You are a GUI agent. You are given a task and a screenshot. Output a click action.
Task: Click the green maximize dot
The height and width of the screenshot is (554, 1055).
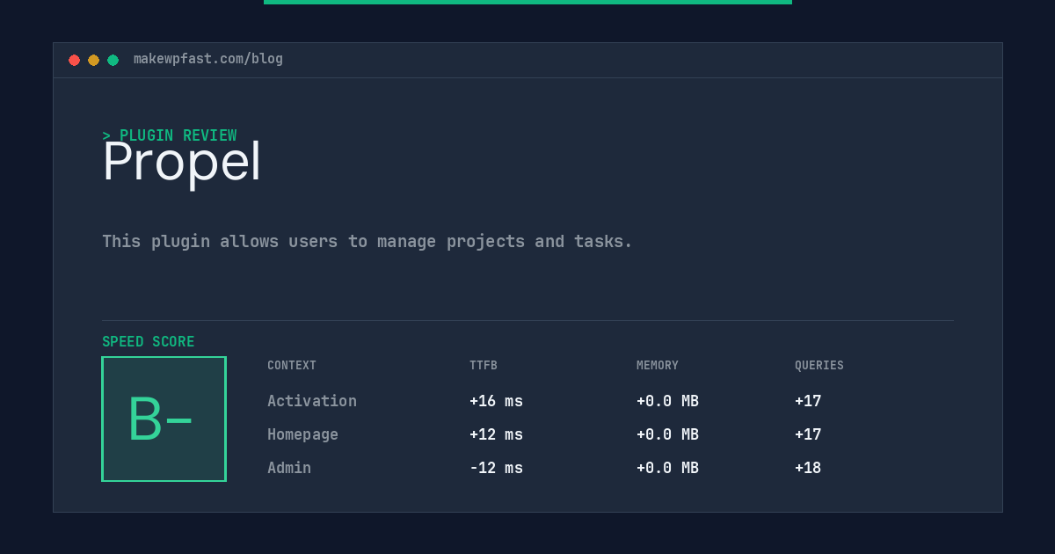tap(113, 60)
